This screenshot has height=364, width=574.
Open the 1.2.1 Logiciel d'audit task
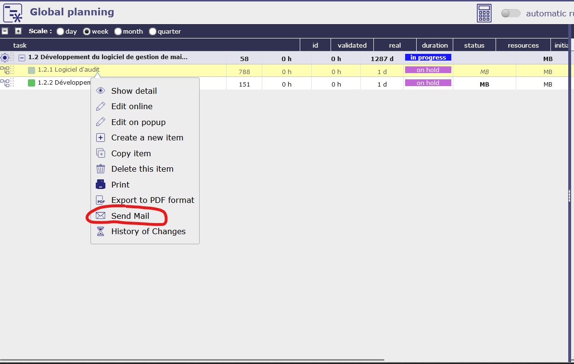click(x=68, y=70)
